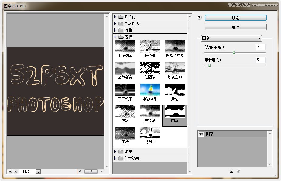Viewport: 281px width, 181px height.
Task: Click the preview scroll left arrow
Action: [x=80, y=172]
